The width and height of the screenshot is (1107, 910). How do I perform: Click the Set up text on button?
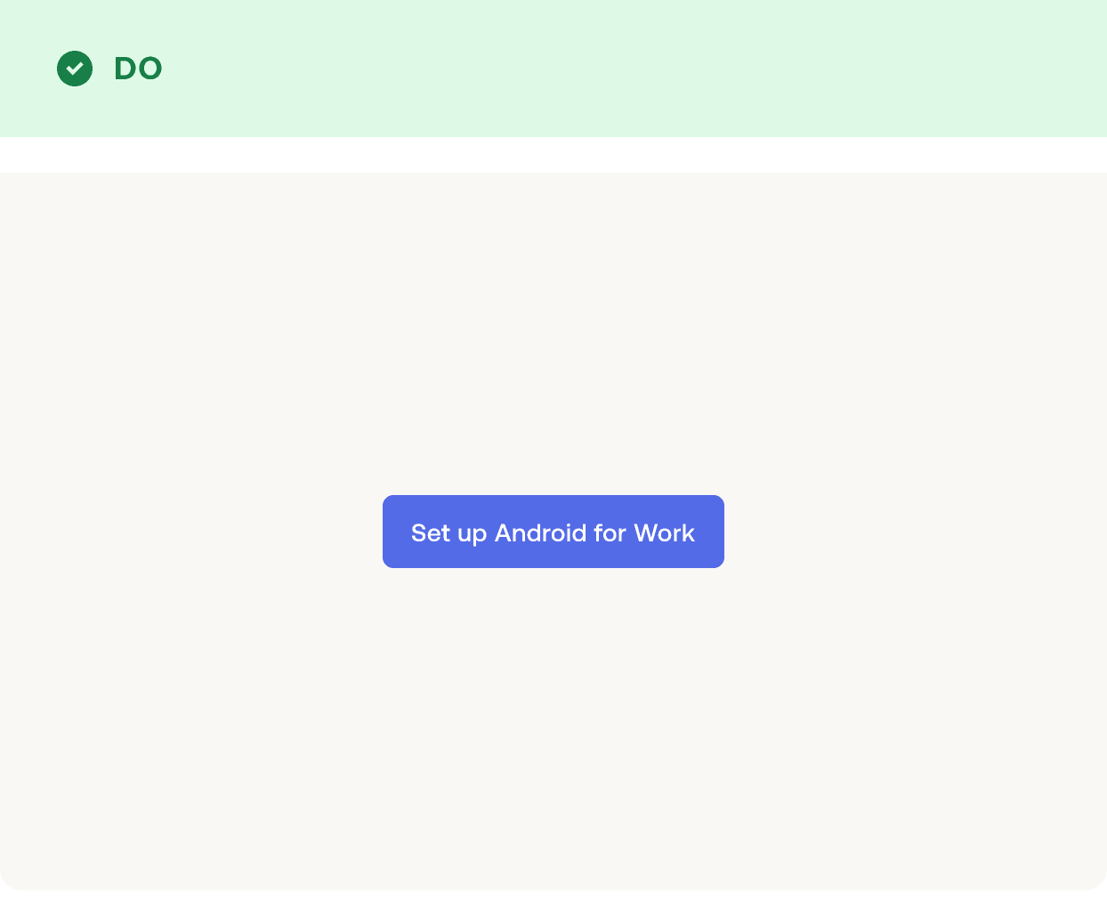(448, 533)
